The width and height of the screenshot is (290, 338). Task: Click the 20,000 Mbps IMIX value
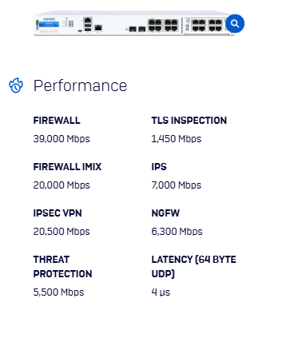62,185
